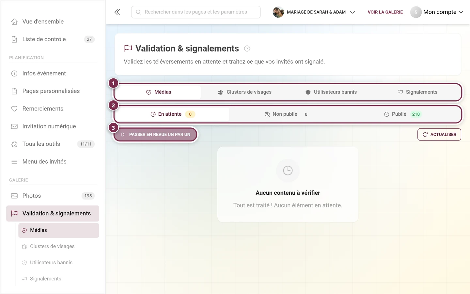
Task: Select Médias in the sidebar submenu
Action: (59, 230)
